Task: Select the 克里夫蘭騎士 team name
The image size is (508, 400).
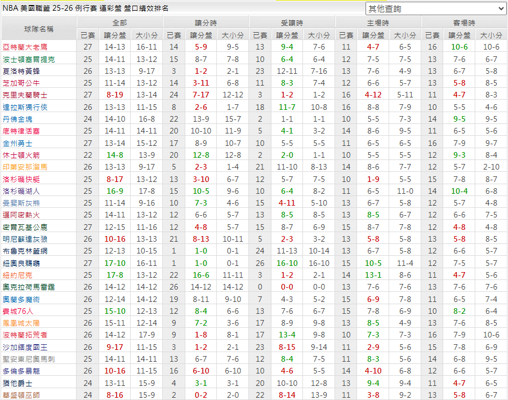Action: click(25, 95)
